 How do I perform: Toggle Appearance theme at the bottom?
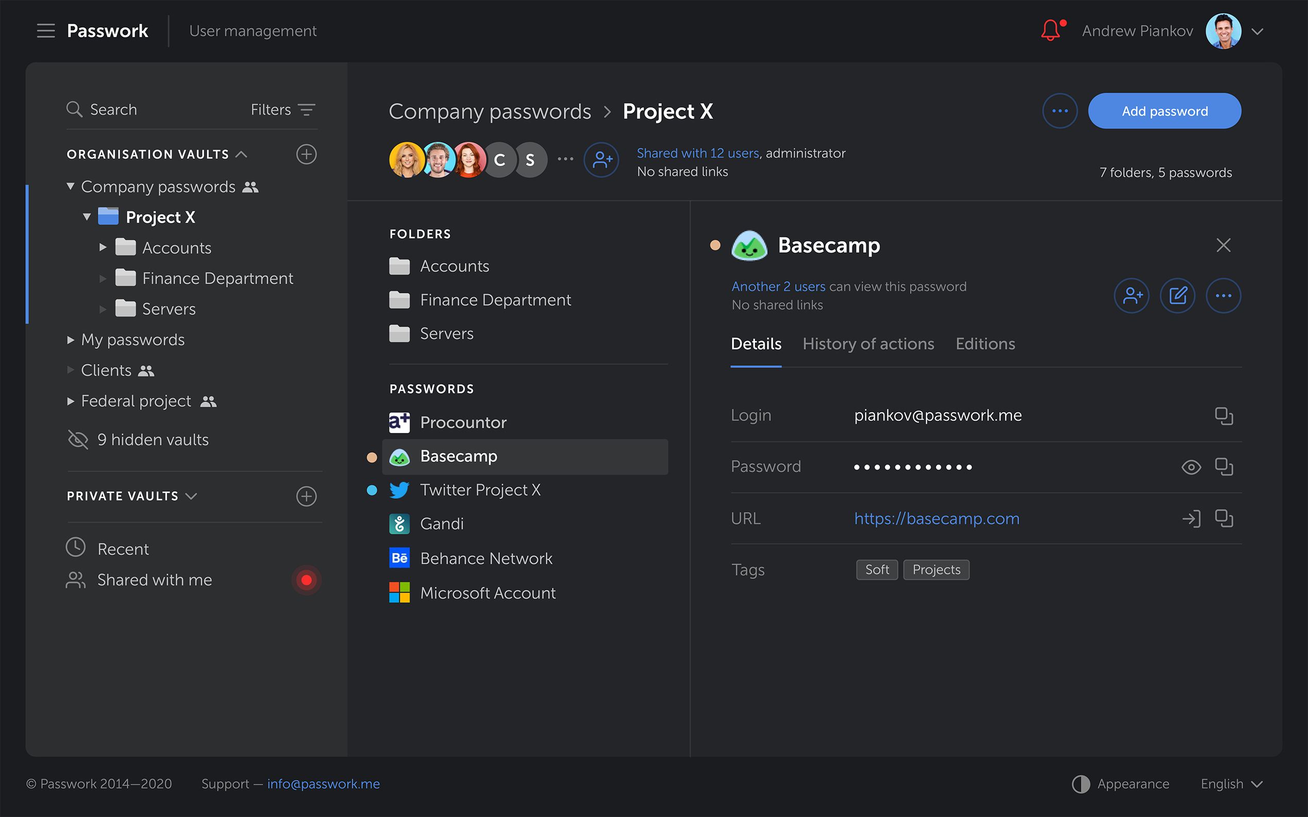(x=1121, y=784)
